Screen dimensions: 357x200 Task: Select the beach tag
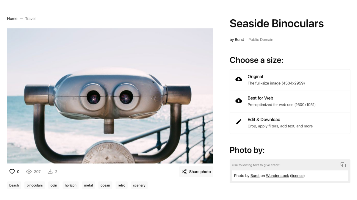14,185
